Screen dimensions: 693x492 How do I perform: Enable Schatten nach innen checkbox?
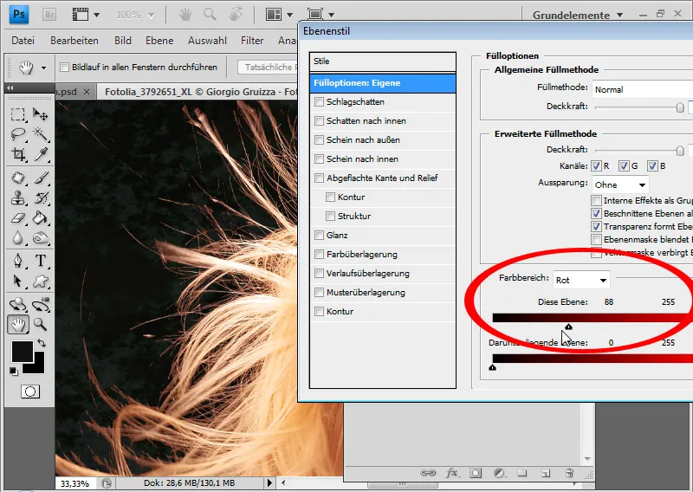pyautogui.click(x=319, y=120)
